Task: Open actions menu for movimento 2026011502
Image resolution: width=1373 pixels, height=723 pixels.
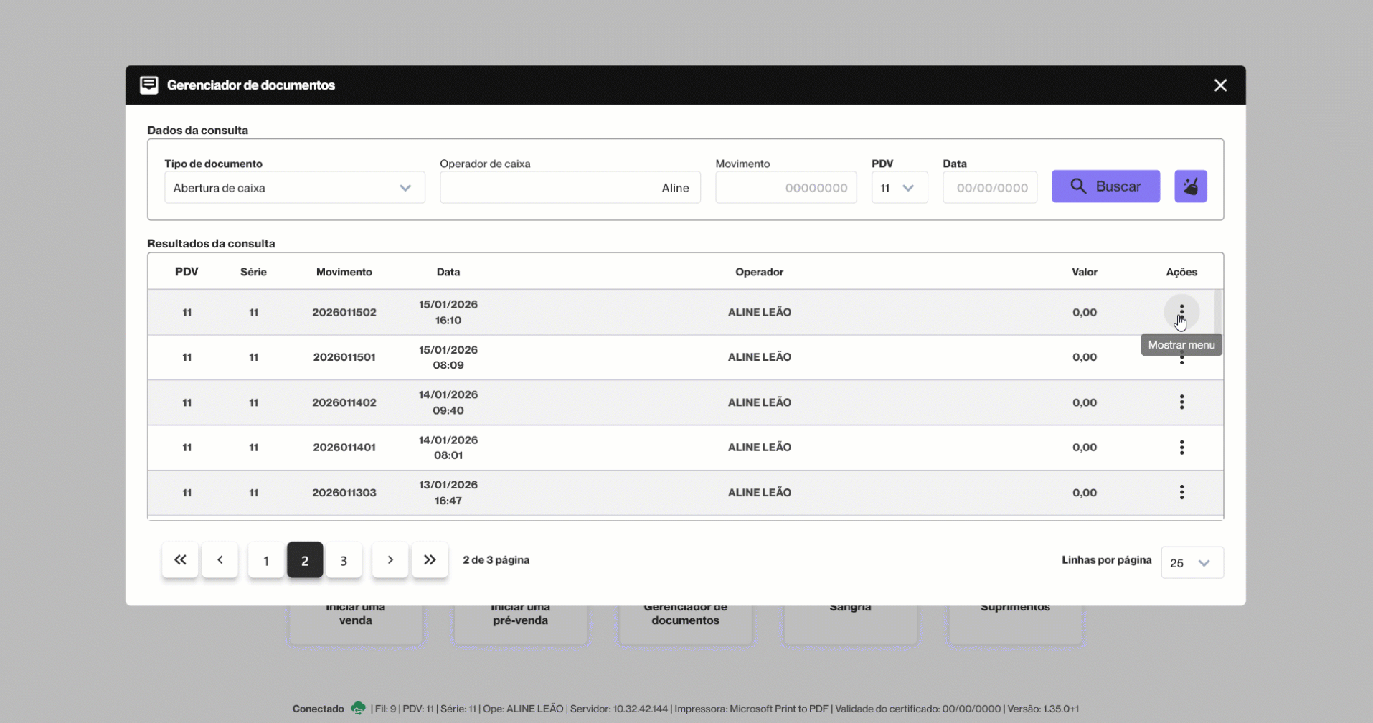Action: (1181, 311)
